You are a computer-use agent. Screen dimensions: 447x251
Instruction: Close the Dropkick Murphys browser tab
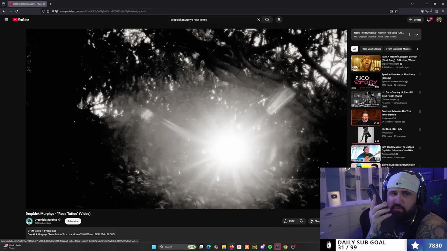[44, 4]
